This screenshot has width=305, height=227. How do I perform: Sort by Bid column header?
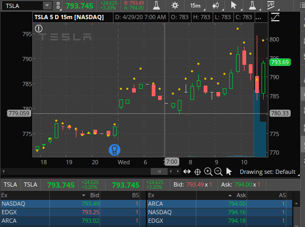(x=74, y=195)
